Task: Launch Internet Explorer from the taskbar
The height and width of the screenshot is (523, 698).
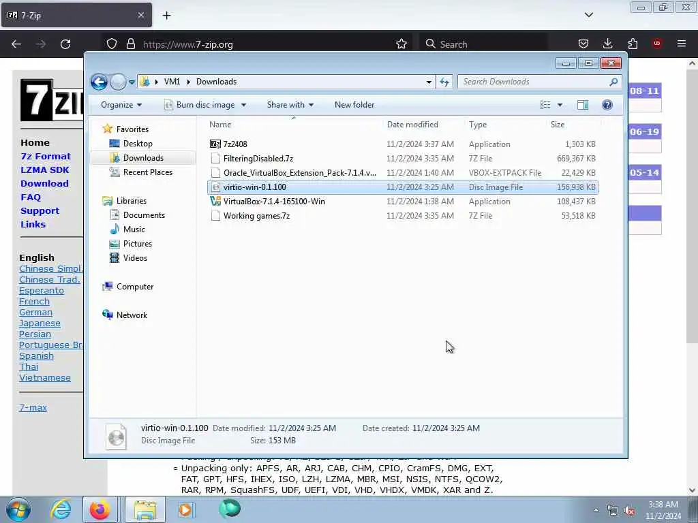Action: coord(61,510)
